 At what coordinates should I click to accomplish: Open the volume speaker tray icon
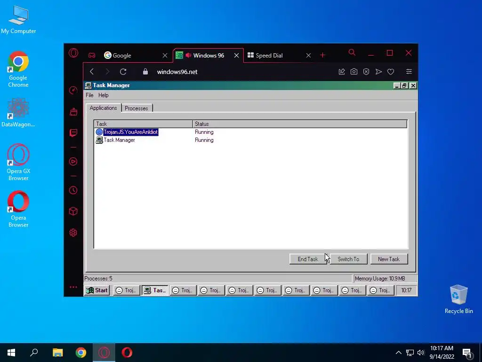coord(421,353)
